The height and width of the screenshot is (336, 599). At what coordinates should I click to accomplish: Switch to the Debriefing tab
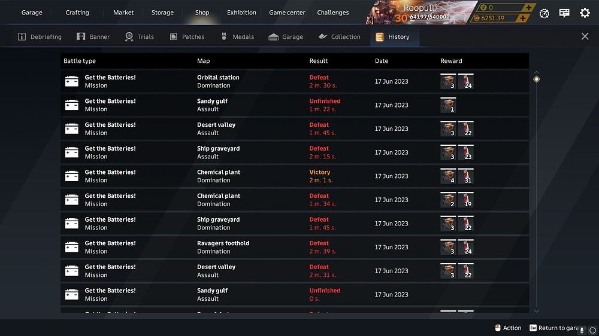coord(40,36)
